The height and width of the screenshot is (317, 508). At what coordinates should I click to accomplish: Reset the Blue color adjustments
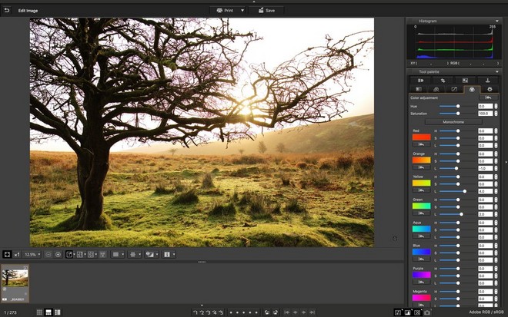421,259
